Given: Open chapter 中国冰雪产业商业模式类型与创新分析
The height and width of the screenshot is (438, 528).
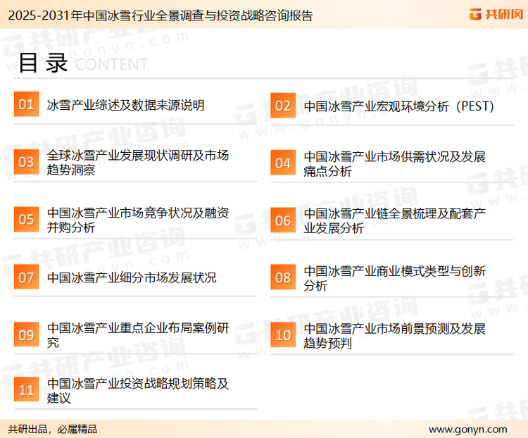Looking at the screenshot, I should tap(395, 278).
